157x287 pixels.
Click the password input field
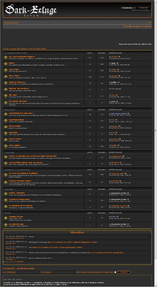point(64,272)
